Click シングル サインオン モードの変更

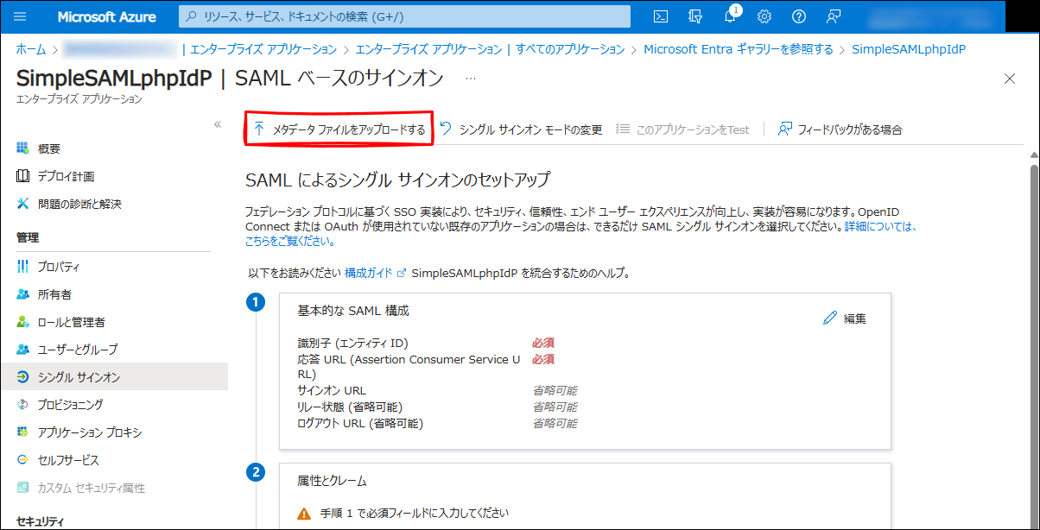(521, 129)
